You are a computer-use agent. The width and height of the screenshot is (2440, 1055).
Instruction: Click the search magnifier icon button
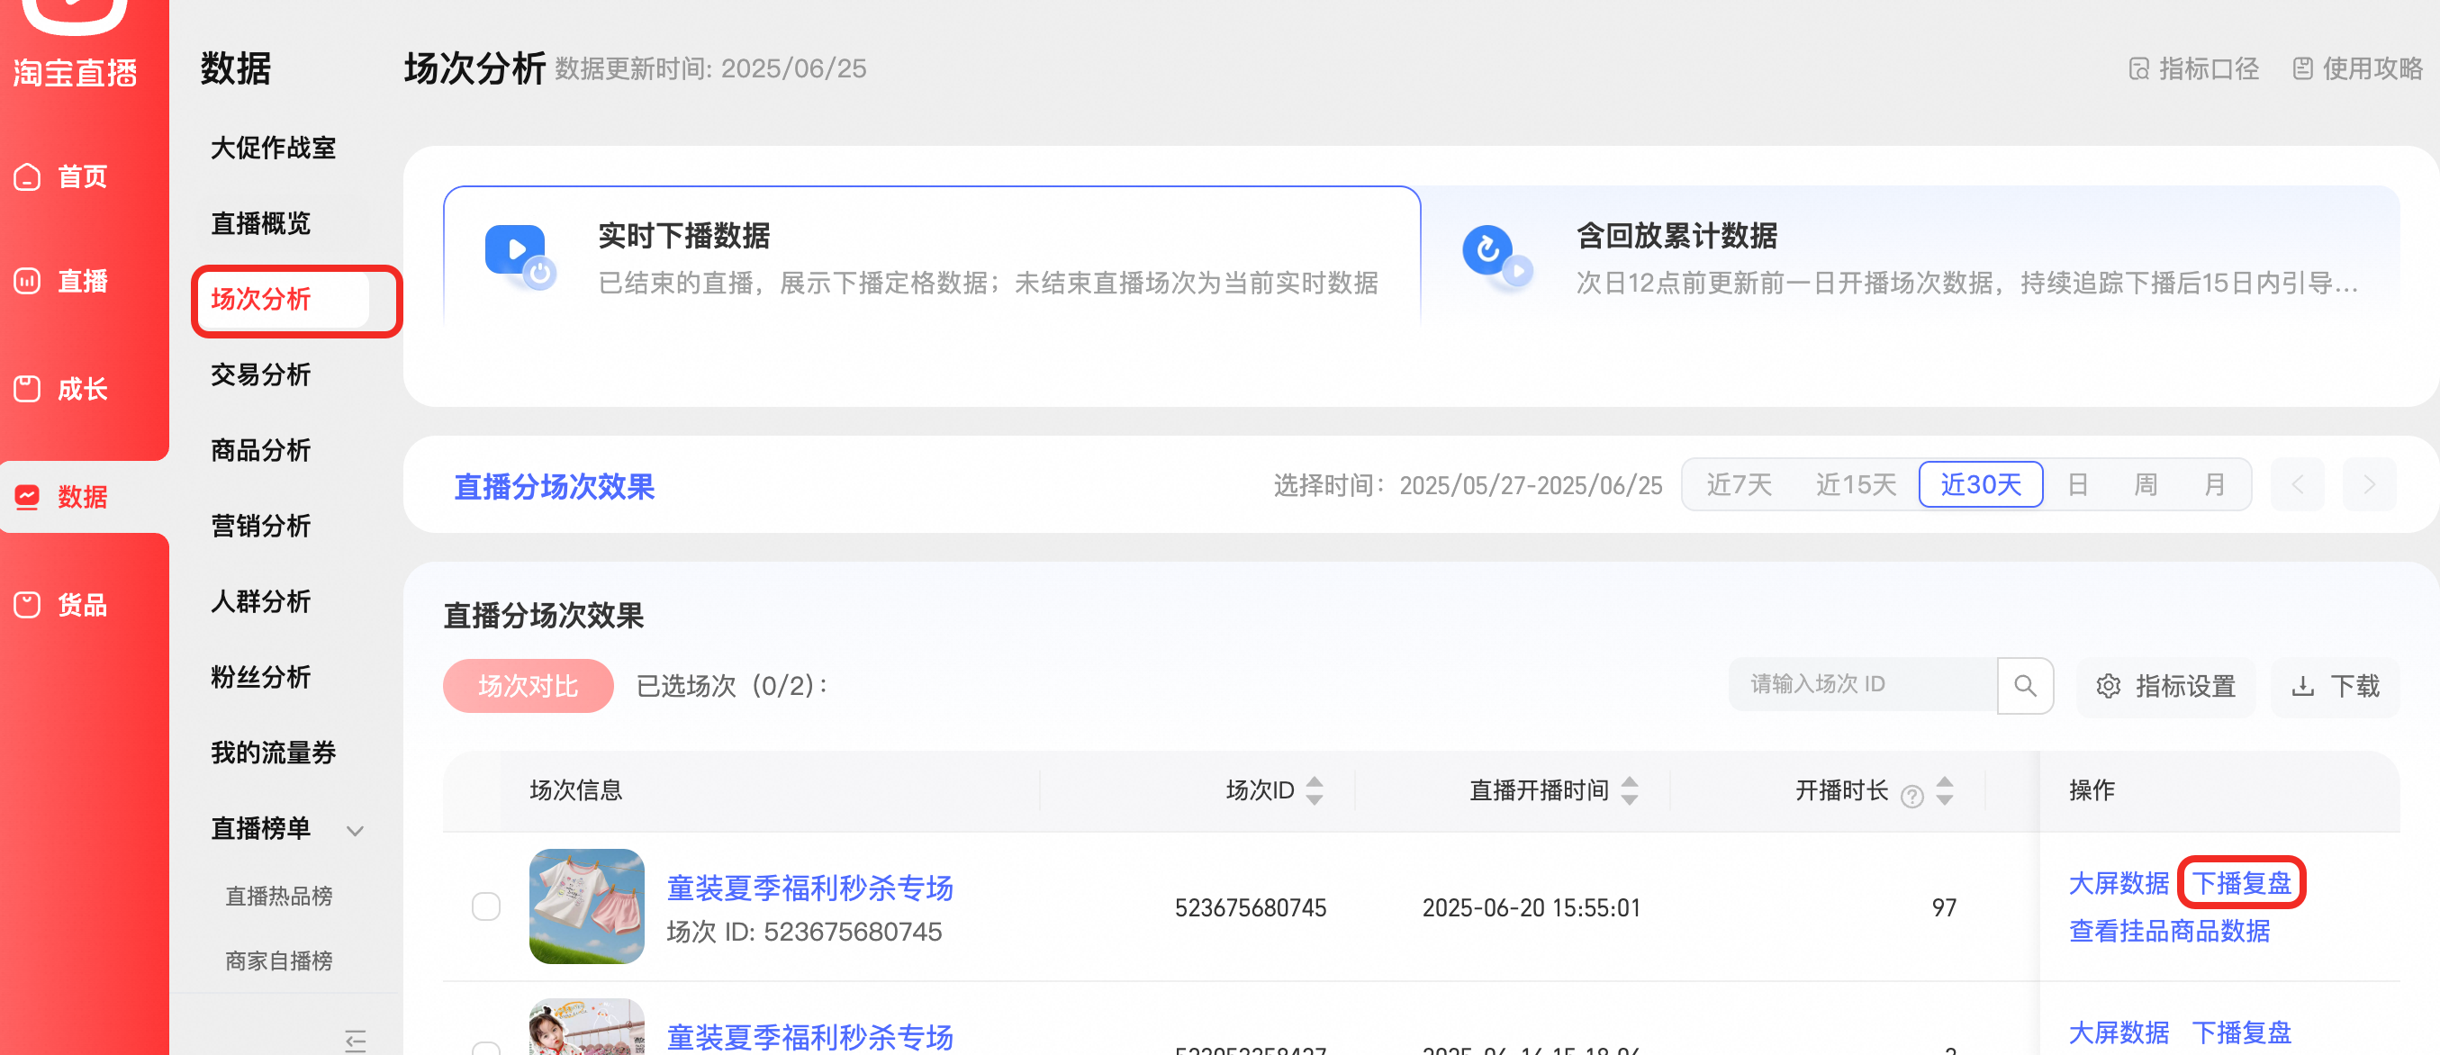coord(2024,685)
